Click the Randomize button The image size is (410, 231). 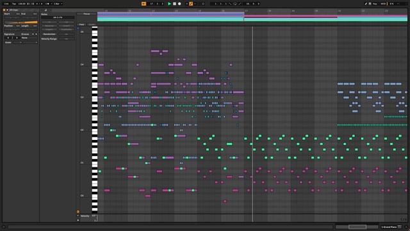click(49, 34)
